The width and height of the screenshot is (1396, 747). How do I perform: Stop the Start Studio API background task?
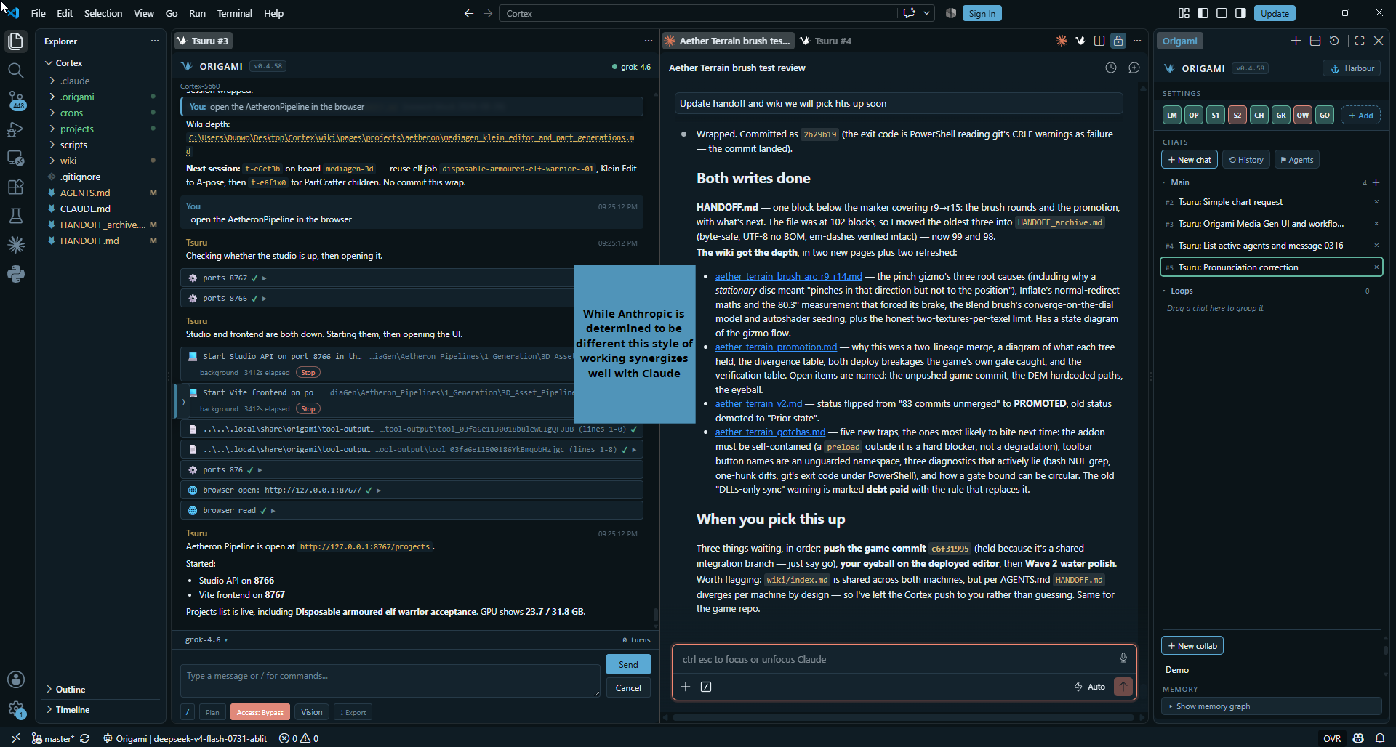pyautogui.click(x=308, y=373)
